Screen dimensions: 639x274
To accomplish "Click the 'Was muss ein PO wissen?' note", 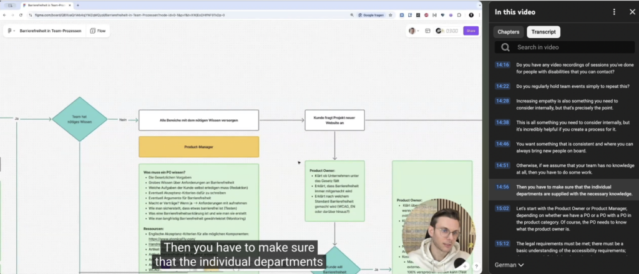I will point(199,218).
